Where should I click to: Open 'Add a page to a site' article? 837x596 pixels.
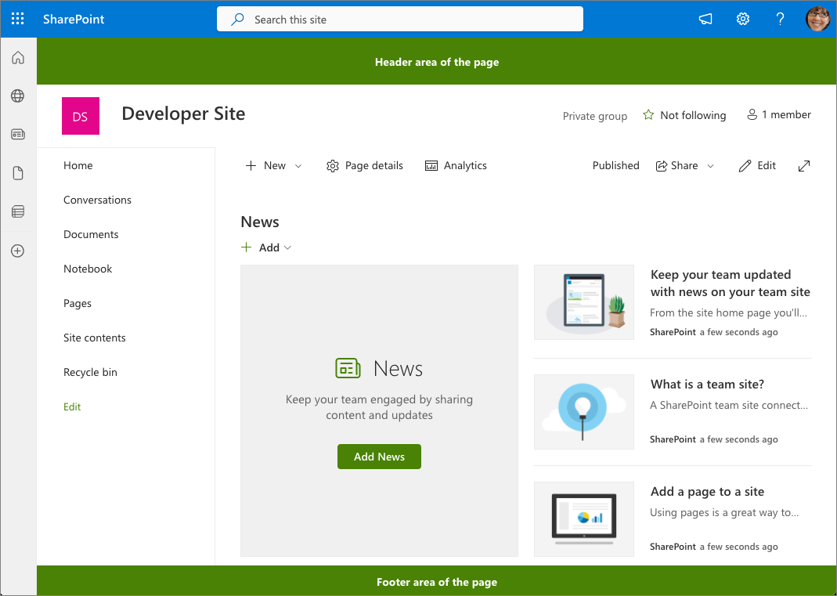(x=707, y=492)
